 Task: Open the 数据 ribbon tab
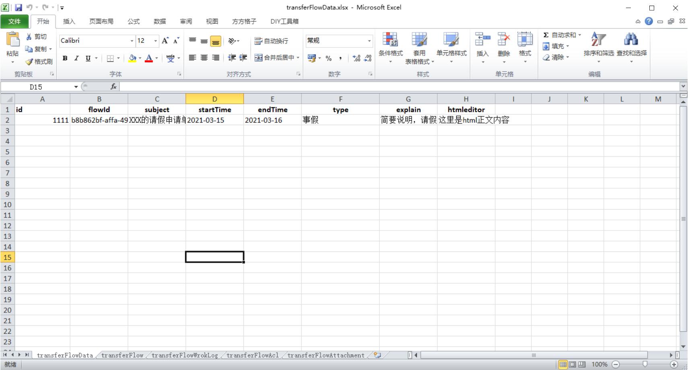(x=159, y=21)
